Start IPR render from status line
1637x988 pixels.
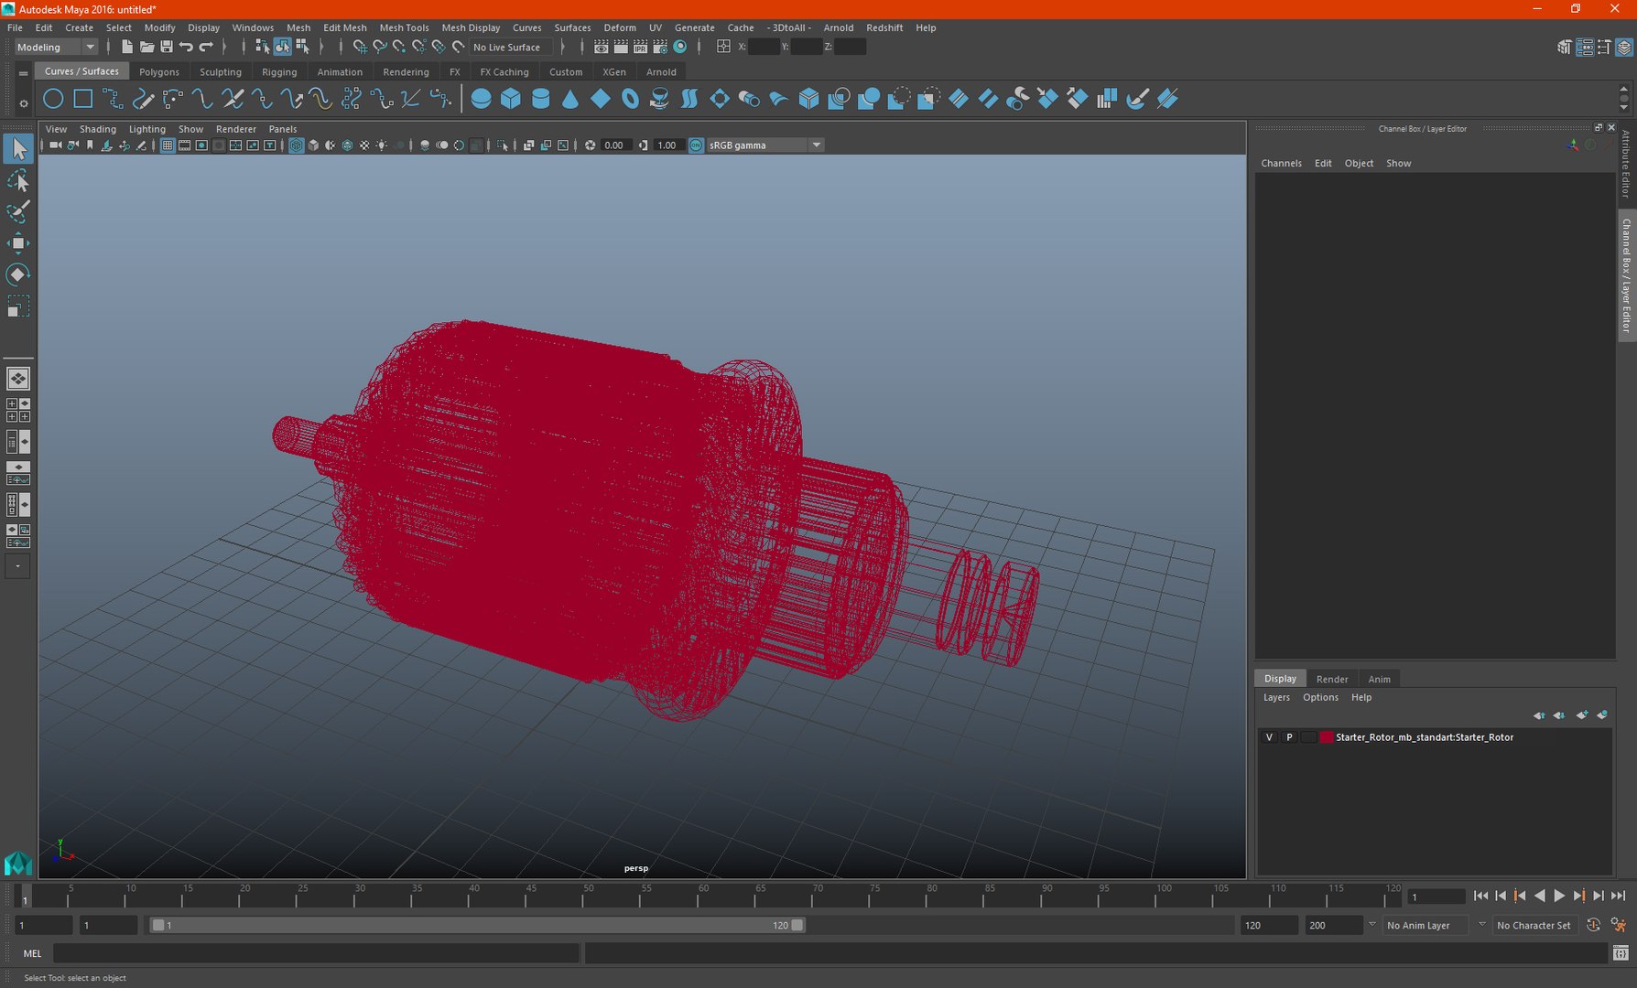[640, 47]
